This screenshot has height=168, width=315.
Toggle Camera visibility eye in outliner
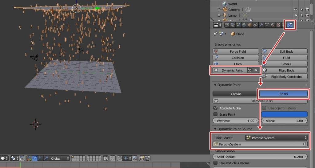click(x=296, y=10)
